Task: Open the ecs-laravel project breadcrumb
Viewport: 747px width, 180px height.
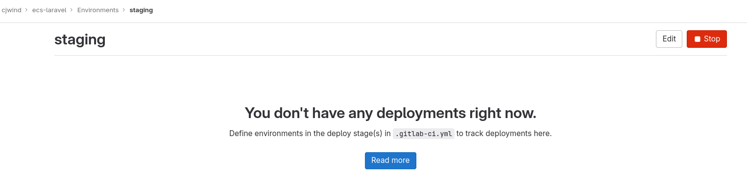Action: [49, 10]
